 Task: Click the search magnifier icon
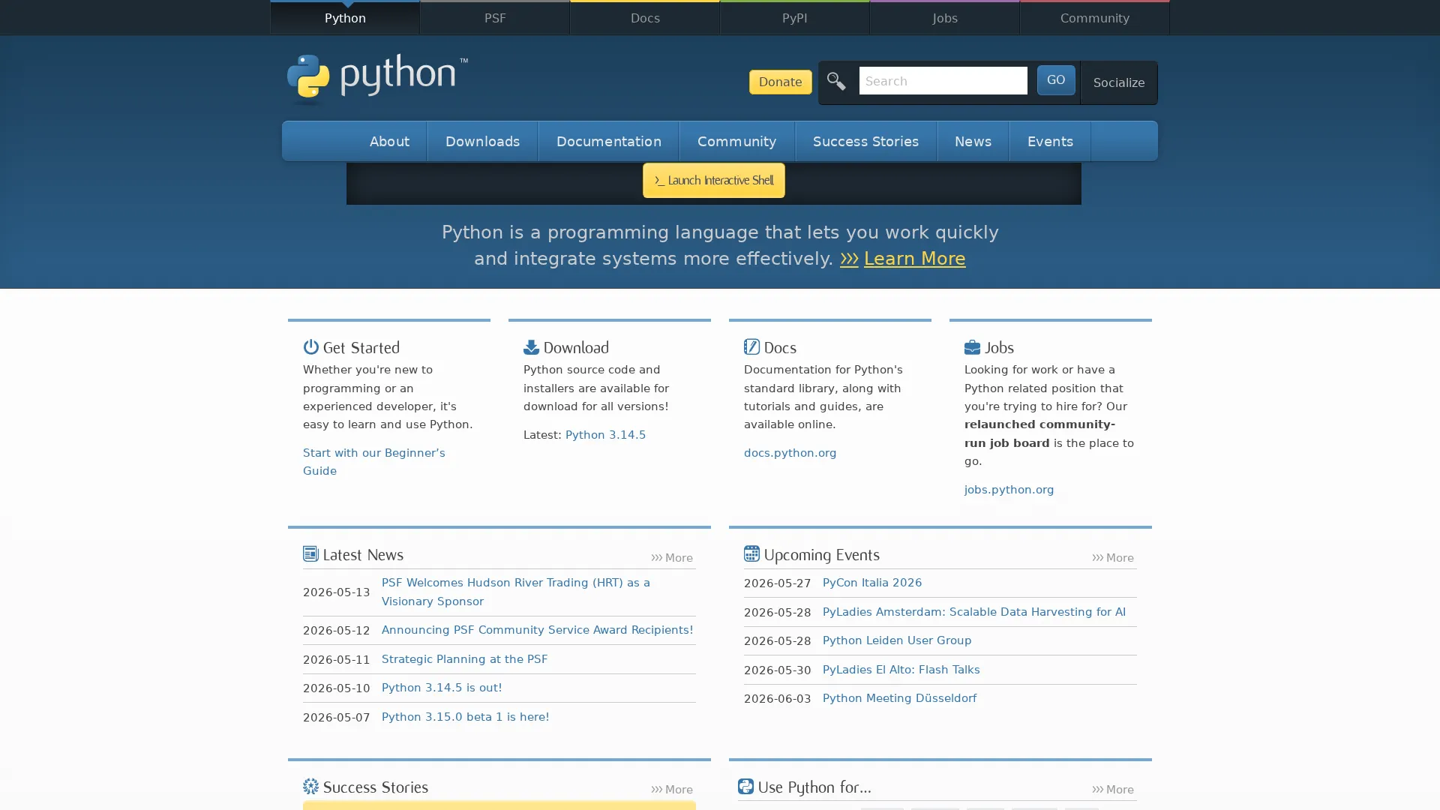pyautogui.click(x=836, y=81)
